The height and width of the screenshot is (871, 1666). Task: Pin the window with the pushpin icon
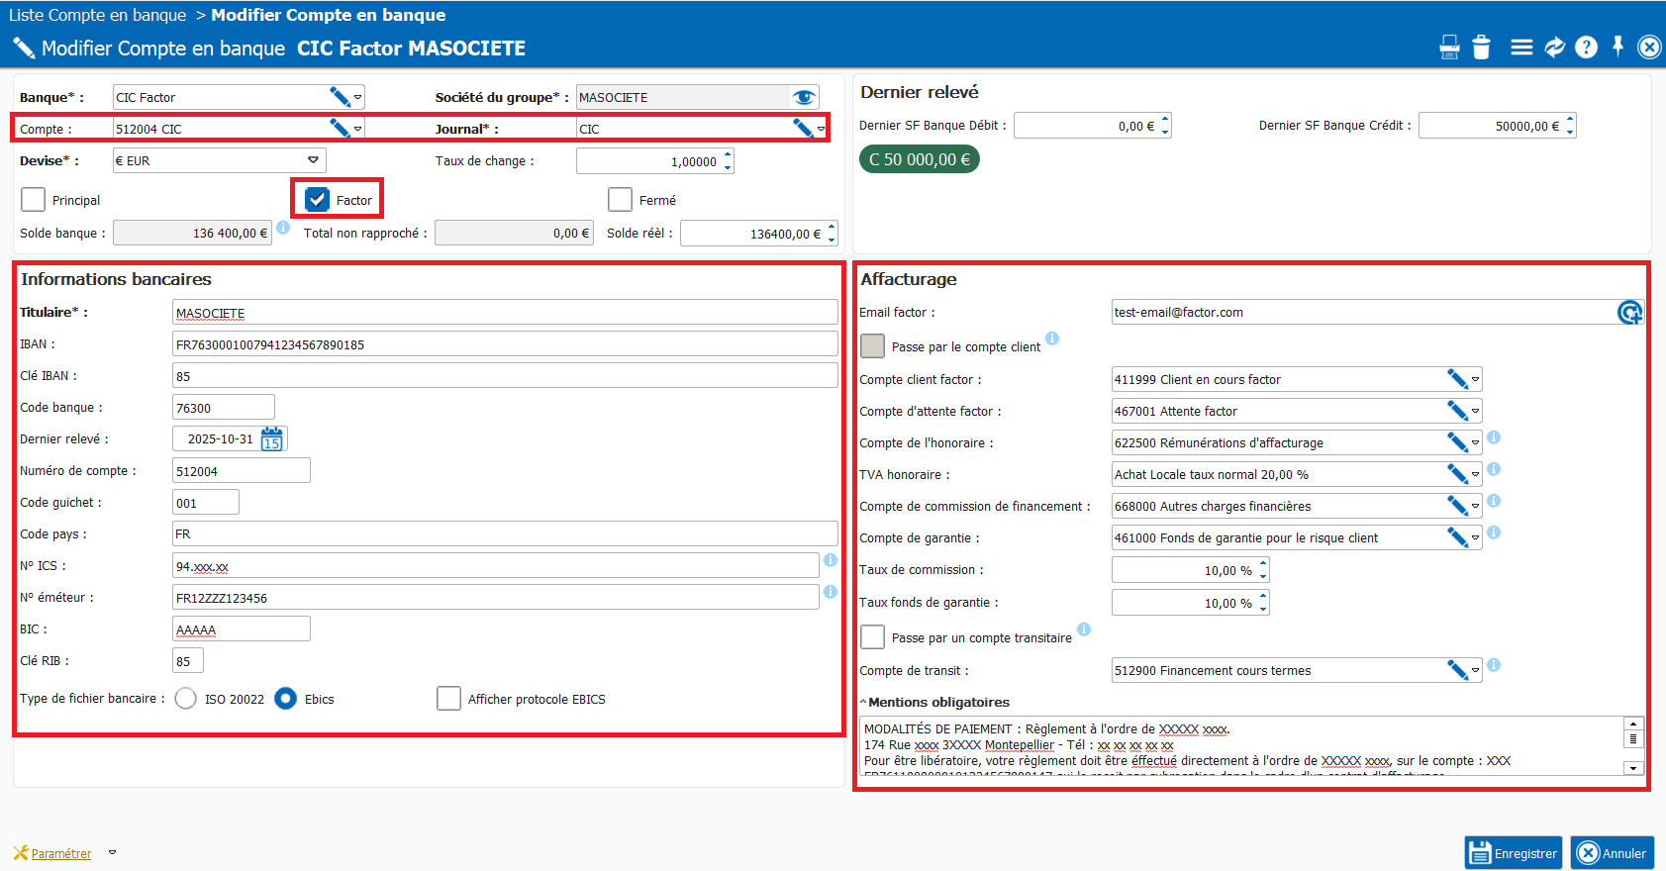[x=1617, y=47]
